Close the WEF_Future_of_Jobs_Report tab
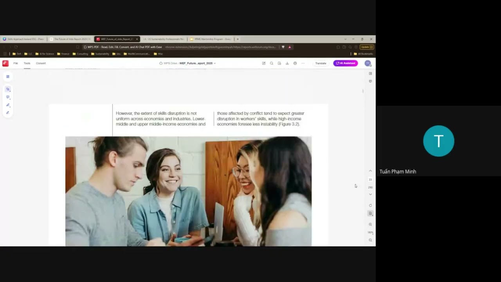Image resolution: width=501 pixels, height=282 pixels. (137, 39)
